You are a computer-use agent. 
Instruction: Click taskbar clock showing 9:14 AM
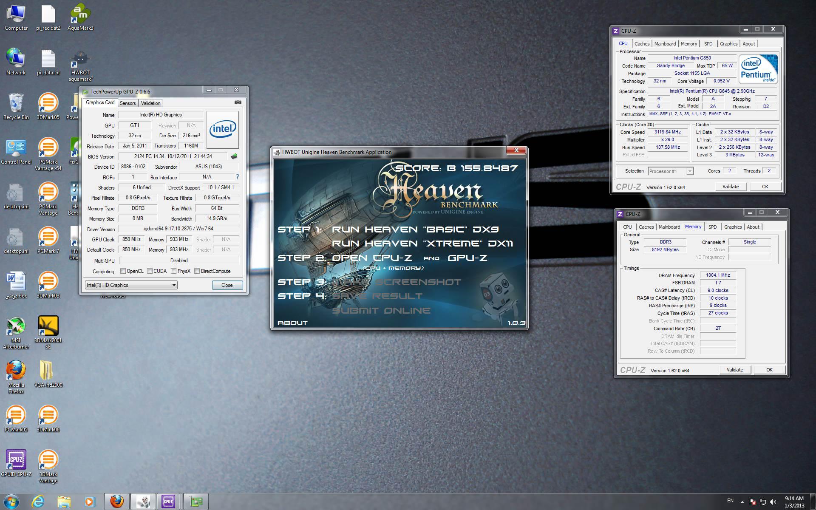click(794, 502)
